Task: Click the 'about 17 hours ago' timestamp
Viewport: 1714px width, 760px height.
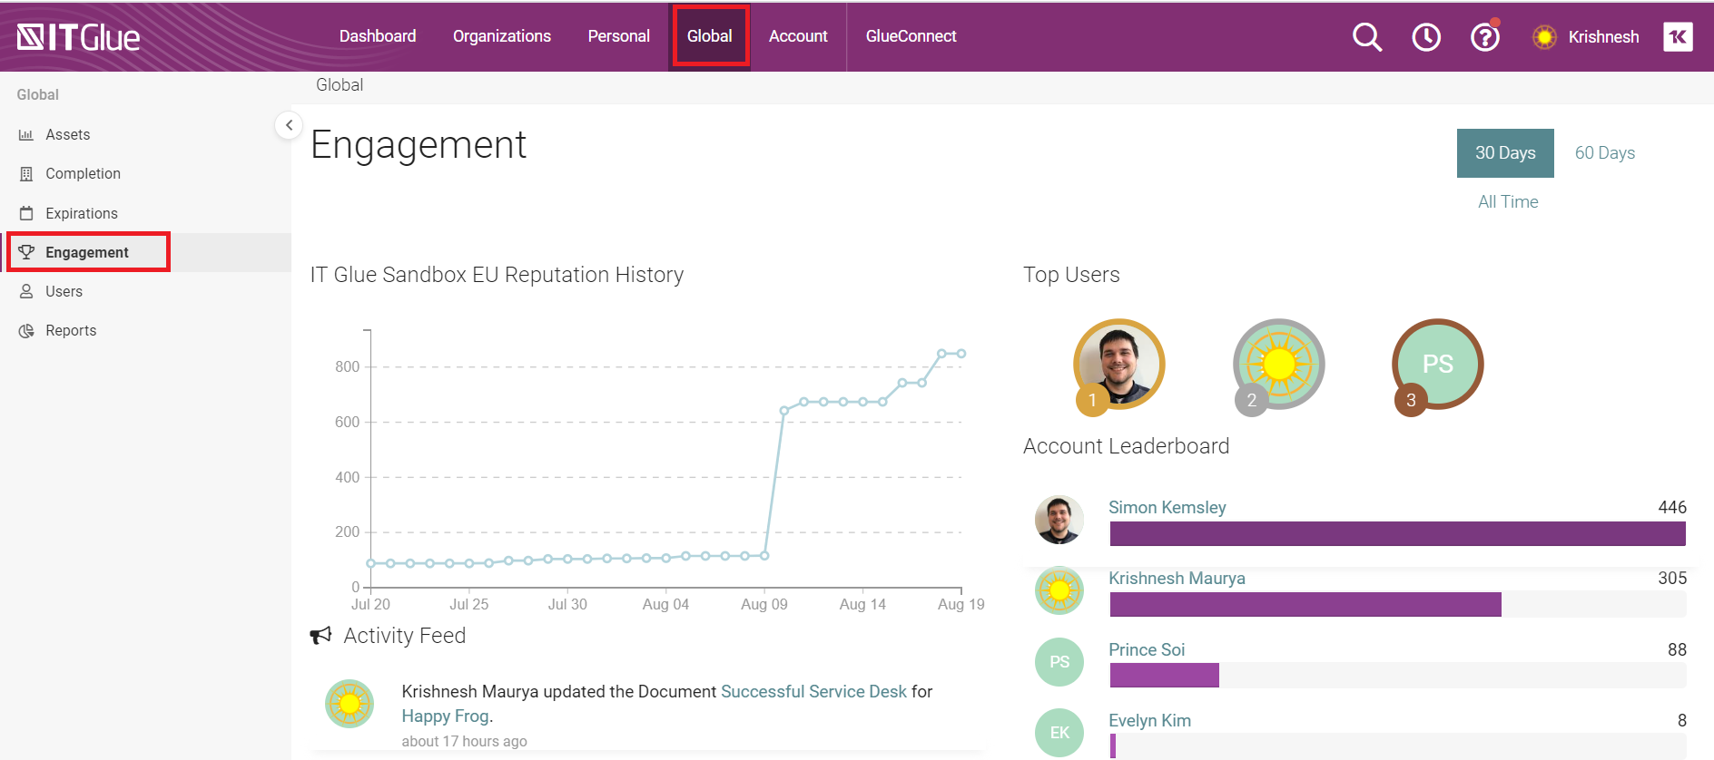Action: pos(464,742)
